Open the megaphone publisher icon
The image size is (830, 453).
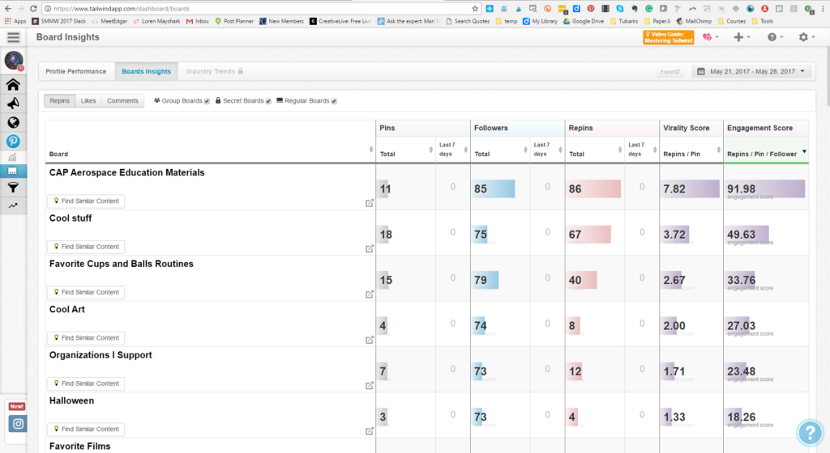(13, 104)
